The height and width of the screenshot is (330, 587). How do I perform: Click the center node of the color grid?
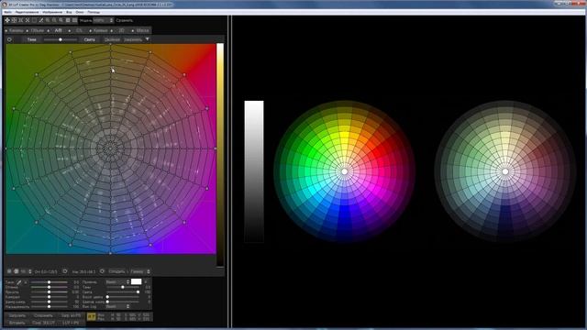110,148
